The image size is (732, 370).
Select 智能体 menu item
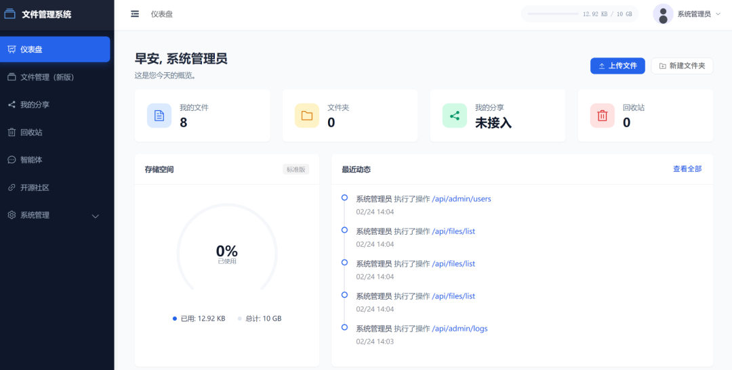tap(55, 160)
